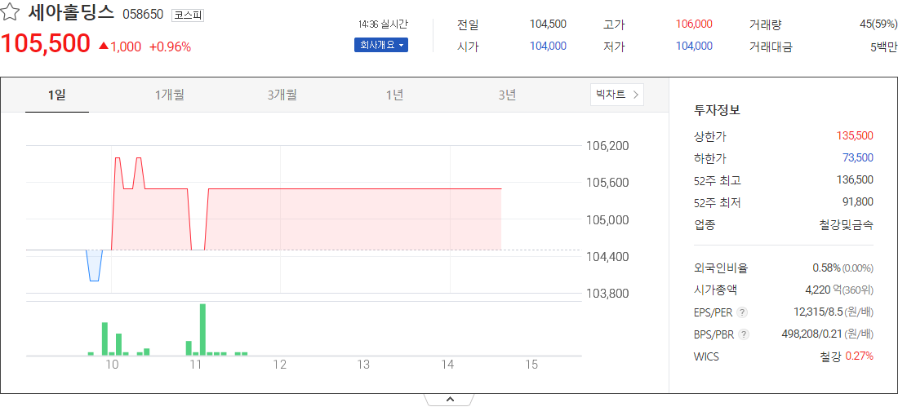This screenshot has width=898, height=407.
Task: Click the tallest volume bar at 11 o'clock
Action: click(202, 330)
